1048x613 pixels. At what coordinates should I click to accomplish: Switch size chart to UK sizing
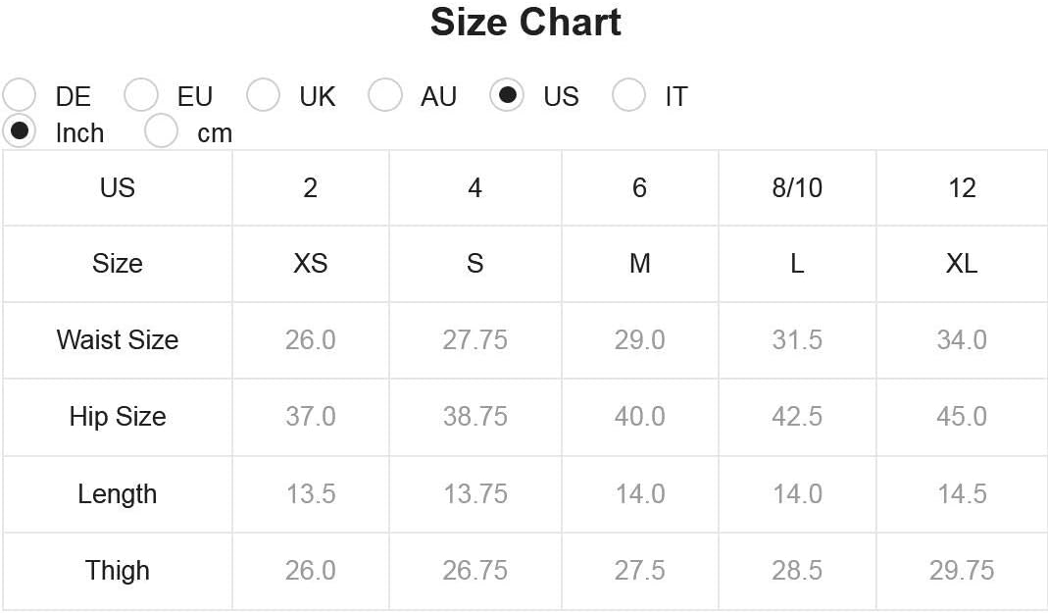[x=263, y=94]
